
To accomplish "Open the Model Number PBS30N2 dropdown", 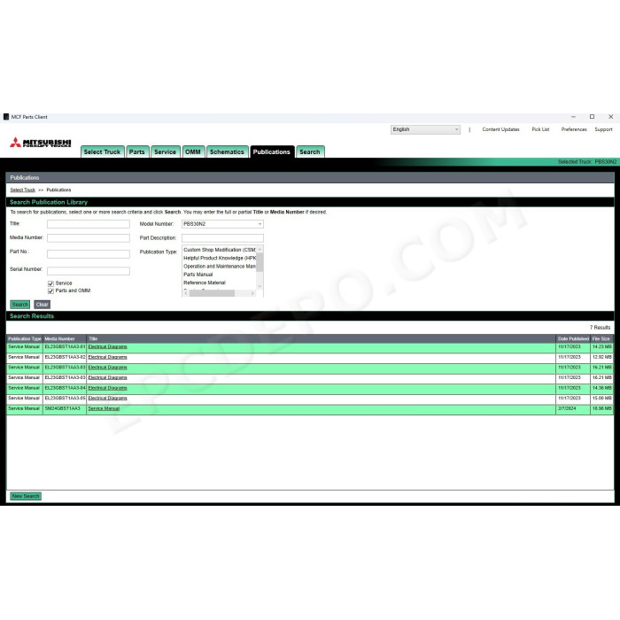I will (222, 224).
